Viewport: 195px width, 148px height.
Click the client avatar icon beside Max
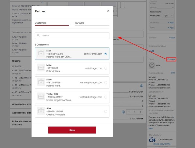152,65
